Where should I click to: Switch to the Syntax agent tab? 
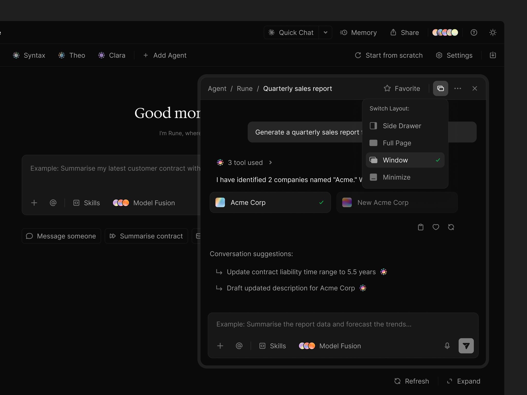(29, 55)
